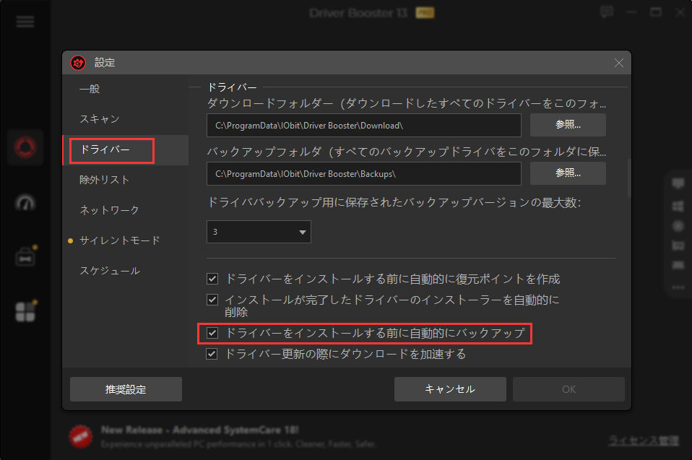
Task: Open the Scan section in the left sidebar
Action: (x=25, y=147)
